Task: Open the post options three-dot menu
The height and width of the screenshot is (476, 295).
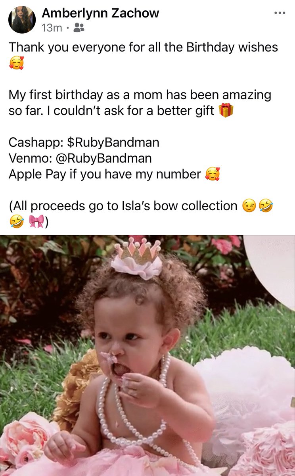Action: point(280,13)
